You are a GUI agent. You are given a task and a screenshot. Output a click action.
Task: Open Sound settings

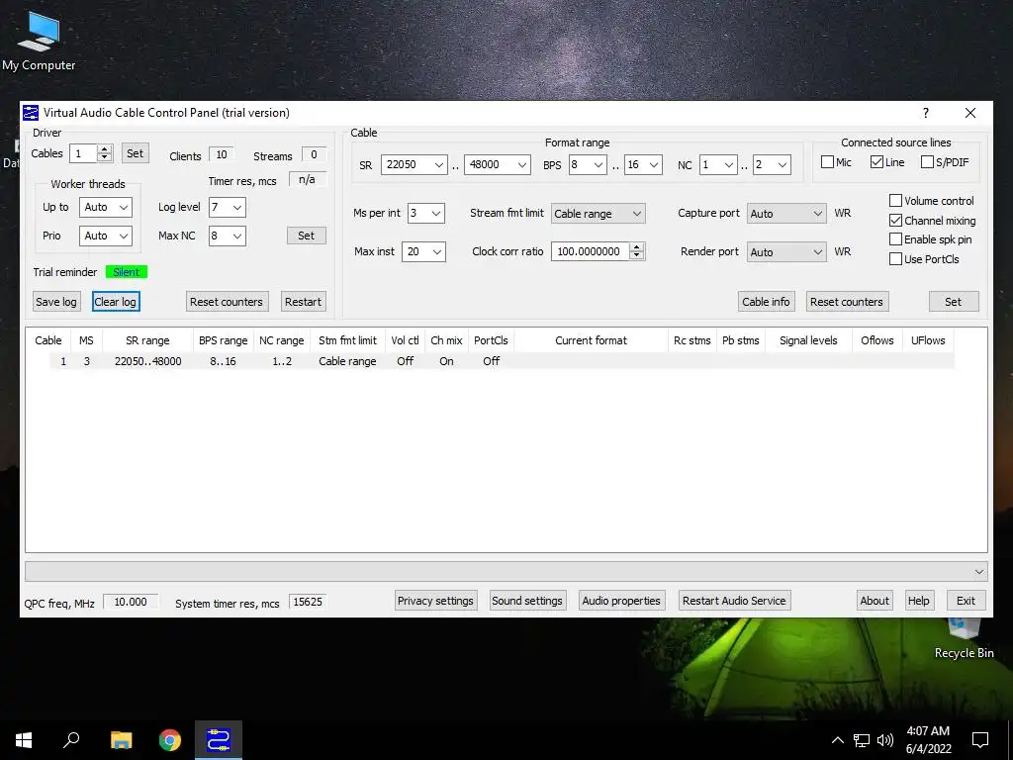[x=528, y=601]
